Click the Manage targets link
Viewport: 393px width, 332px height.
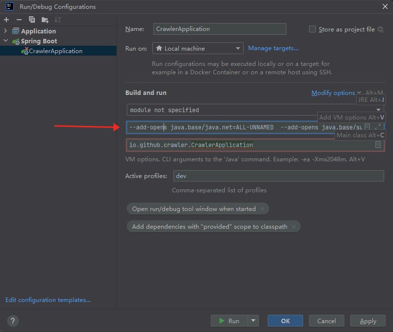(273, 48)
